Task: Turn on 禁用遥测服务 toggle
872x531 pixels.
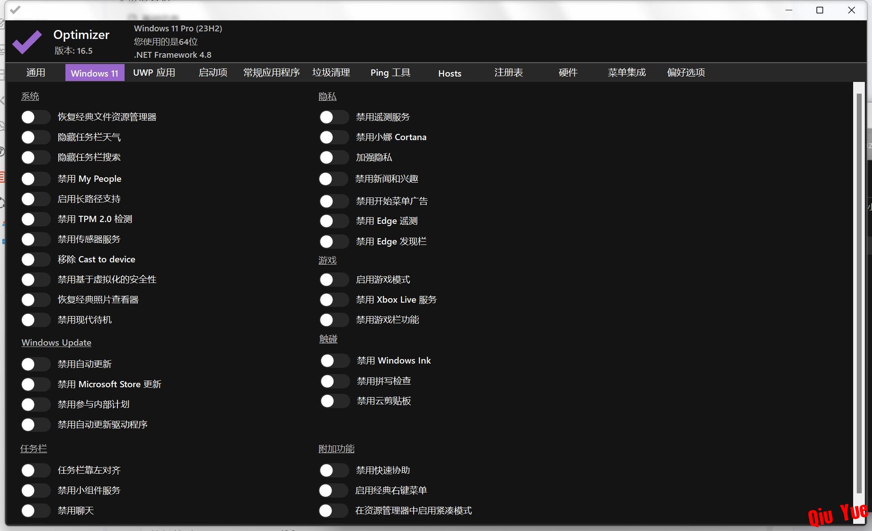Action: pos(334,117)
